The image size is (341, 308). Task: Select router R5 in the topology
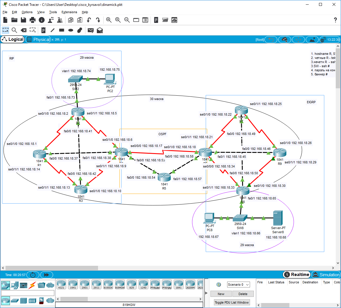(164, 177)
